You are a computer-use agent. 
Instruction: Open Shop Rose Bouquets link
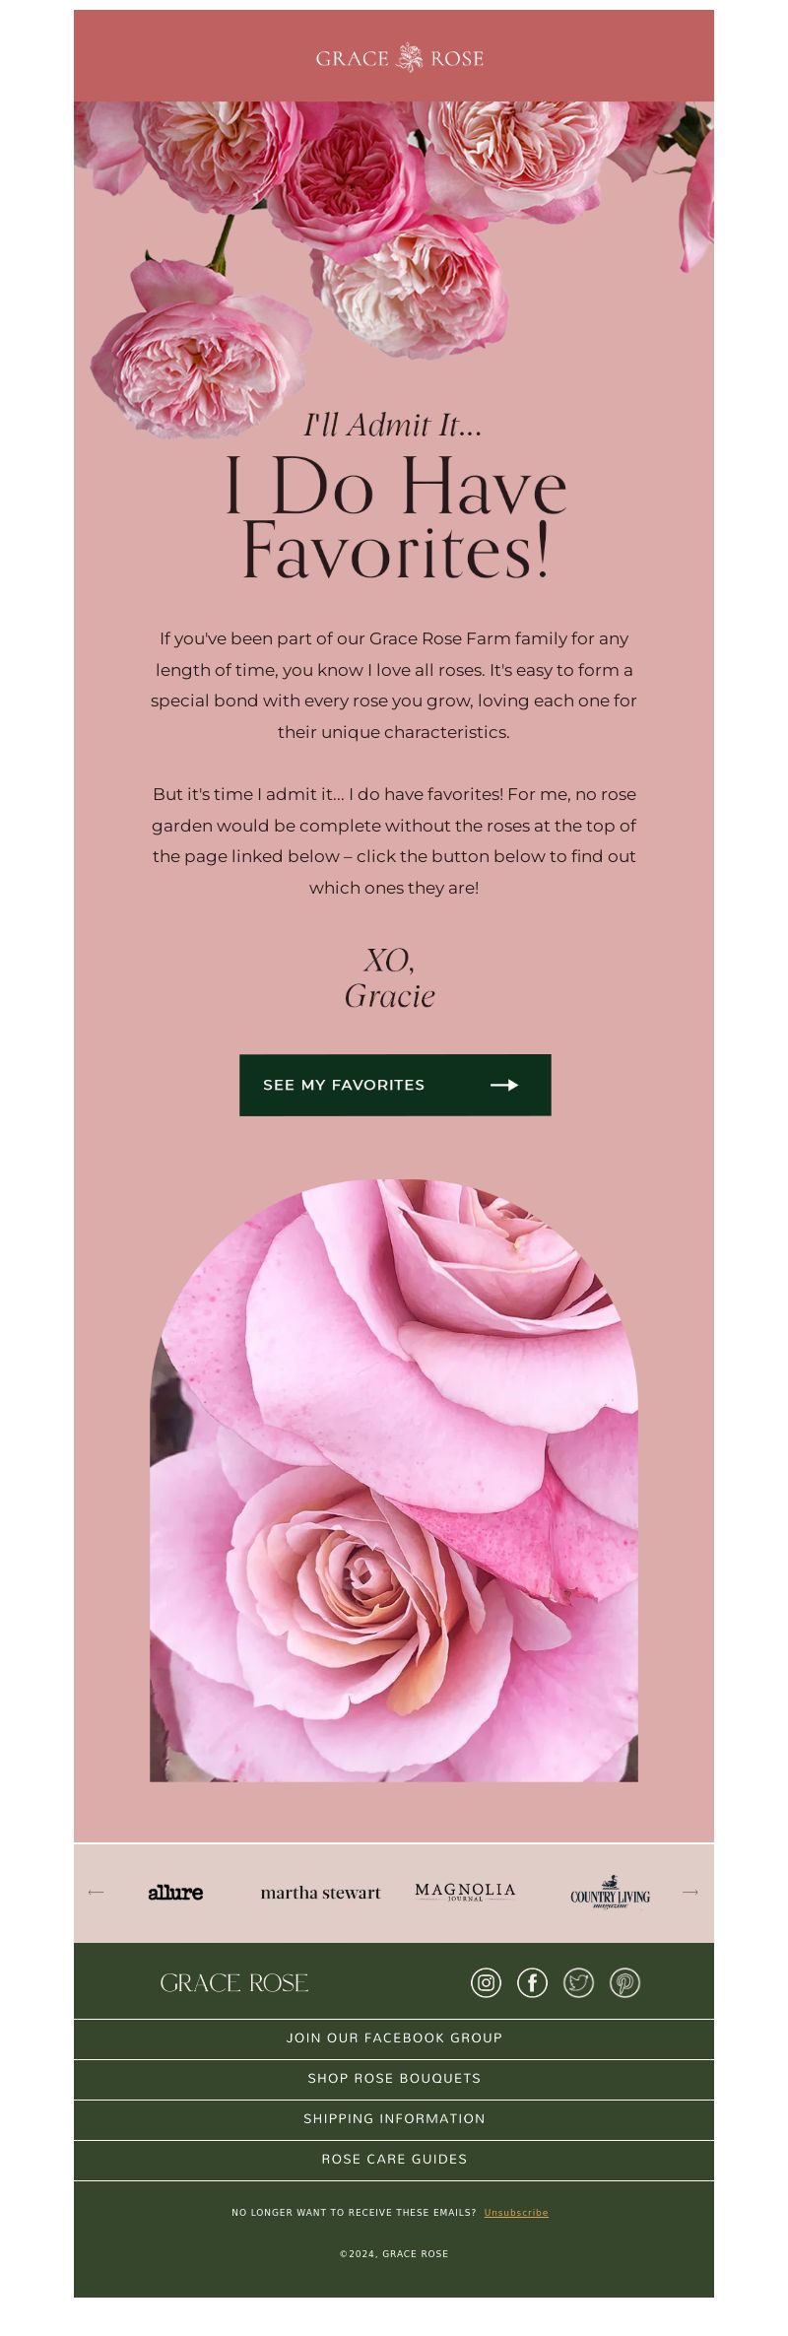394,2078
